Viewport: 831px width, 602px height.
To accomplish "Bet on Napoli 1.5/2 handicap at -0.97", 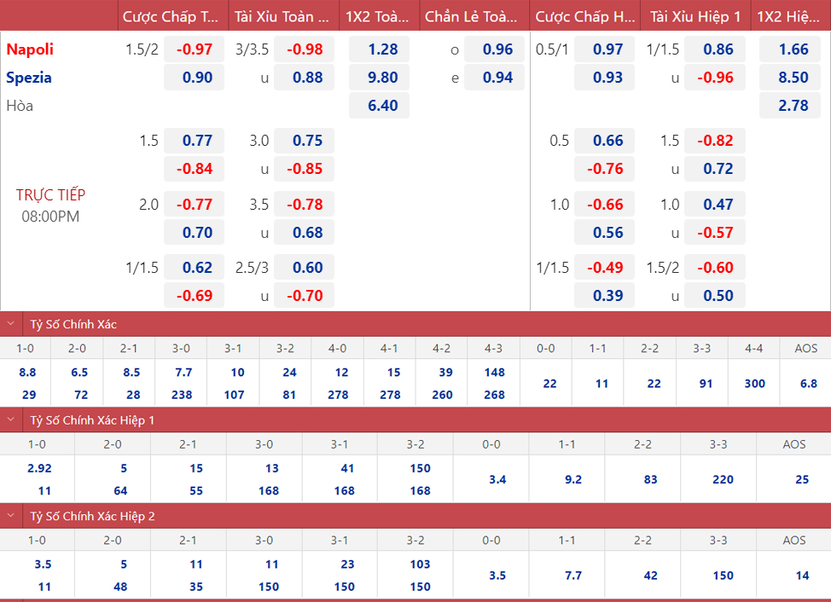I will 194,49.
